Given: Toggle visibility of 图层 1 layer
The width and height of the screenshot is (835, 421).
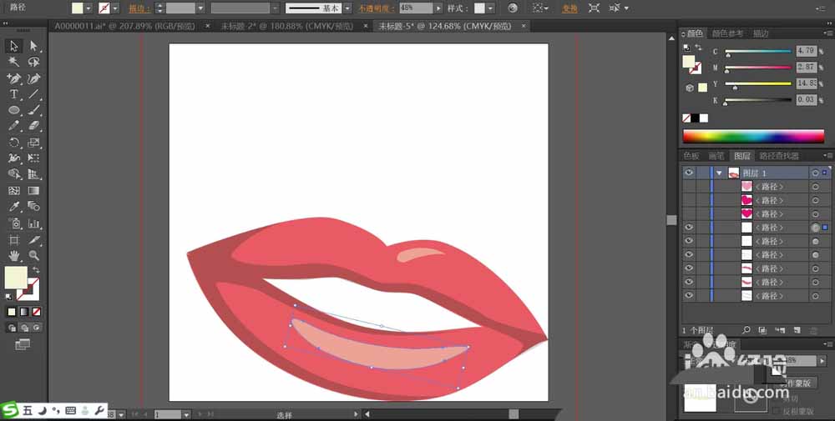Looking at the screenshot, I should (689, 173).
